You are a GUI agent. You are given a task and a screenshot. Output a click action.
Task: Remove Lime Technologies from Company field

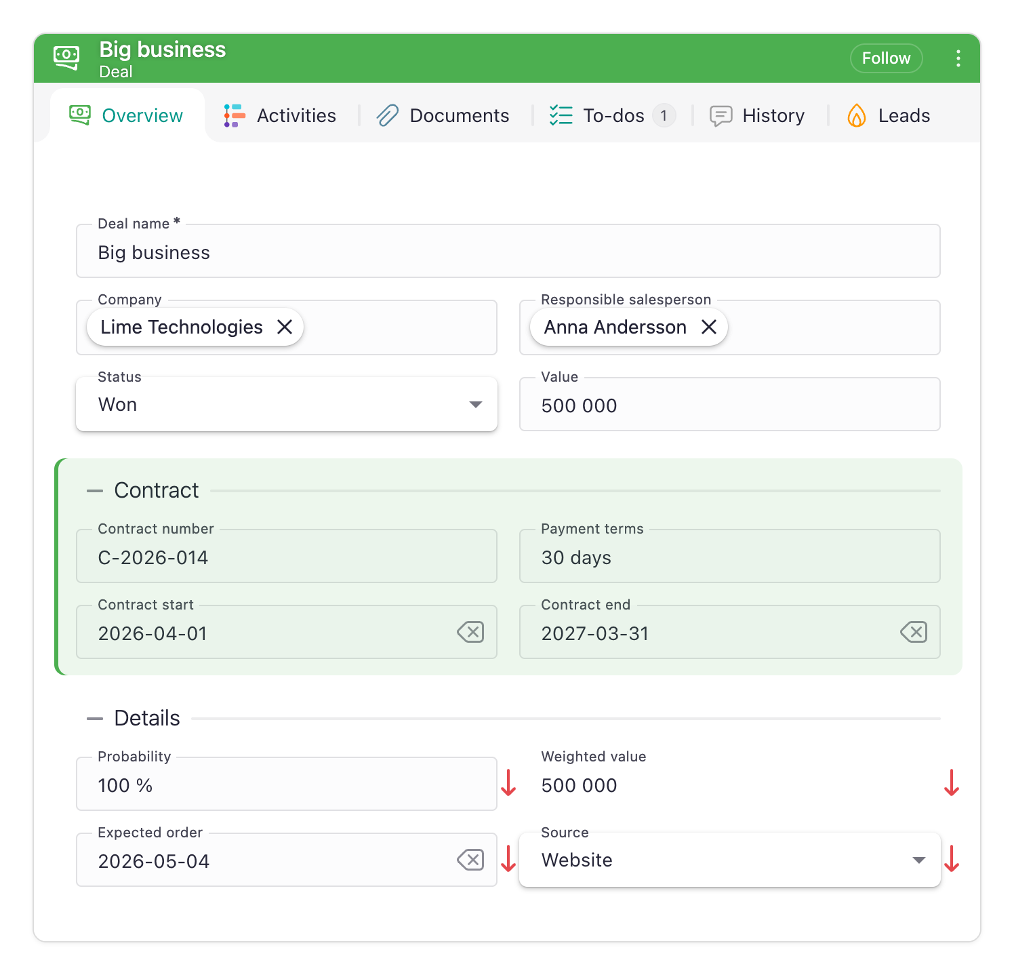(285, 327)
